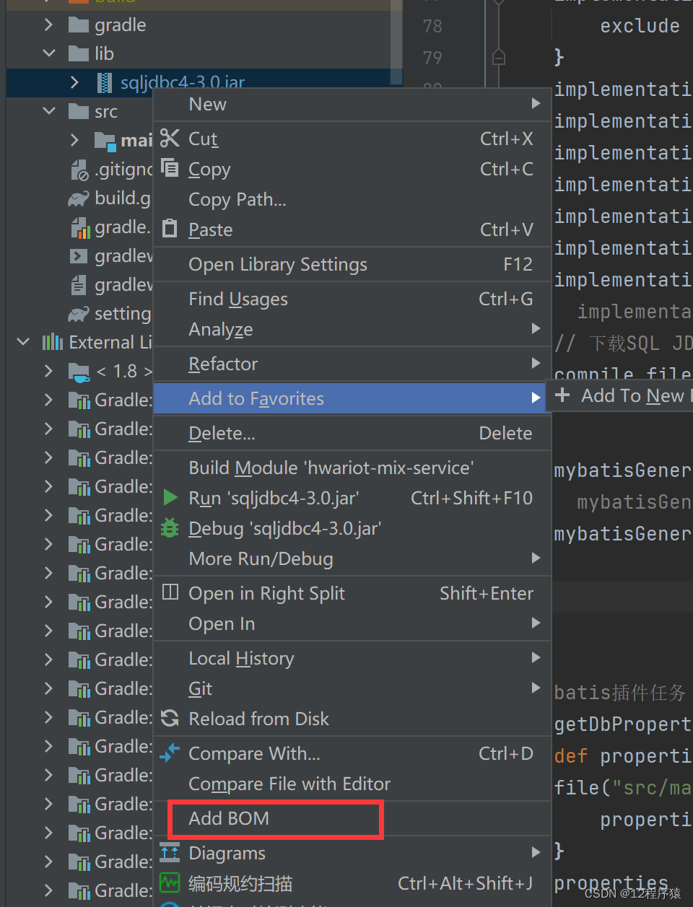The height and width of the screenshot is (907, 693).
Task: Click the Open in Right Split icon
Action: [171, 593]
